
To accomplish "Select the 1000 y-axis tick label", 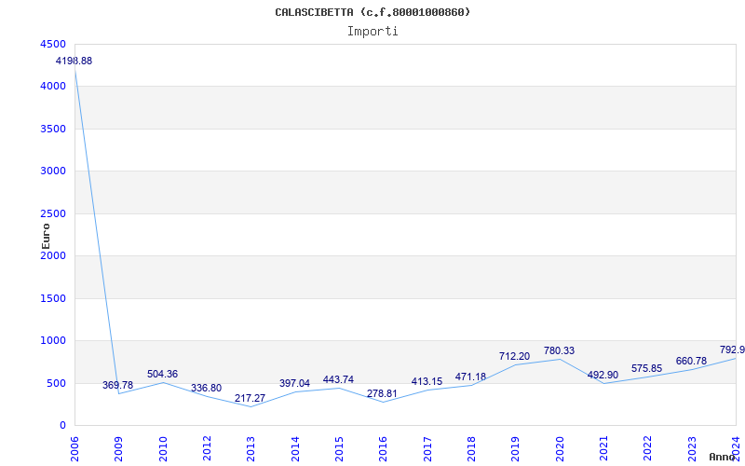I will [x=52, y=341].
